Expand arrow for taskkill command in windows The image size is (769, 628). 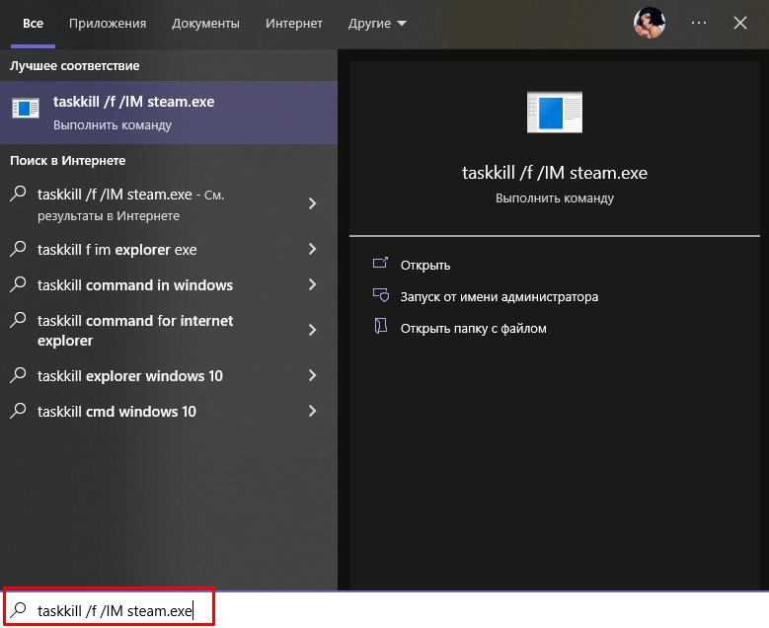pos(312,284)
